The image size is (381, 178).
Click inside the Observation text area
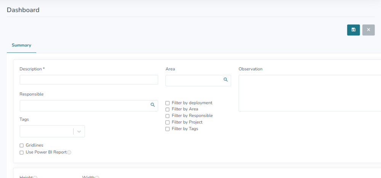[309, 93]
